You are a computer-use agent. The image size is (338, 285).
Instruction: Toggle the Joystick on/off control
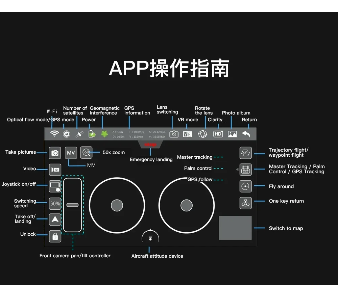pyautogui.click(x=55, y=186)
